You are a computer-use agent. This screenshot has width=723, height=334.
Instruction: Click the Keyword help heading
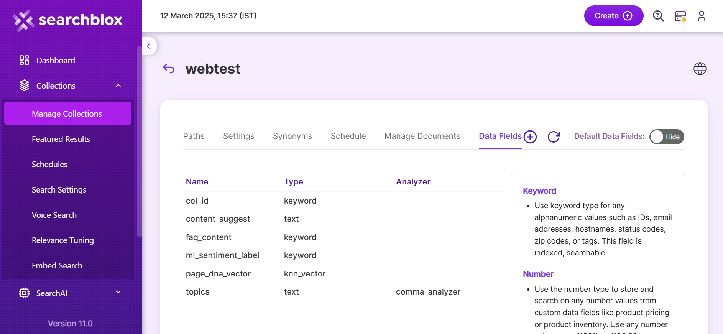tap(539, 191)
